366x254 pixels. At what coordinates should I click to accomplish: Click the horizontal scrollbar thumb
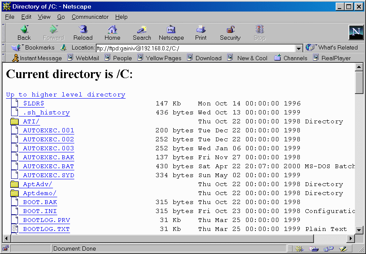[x=162, y=239]
